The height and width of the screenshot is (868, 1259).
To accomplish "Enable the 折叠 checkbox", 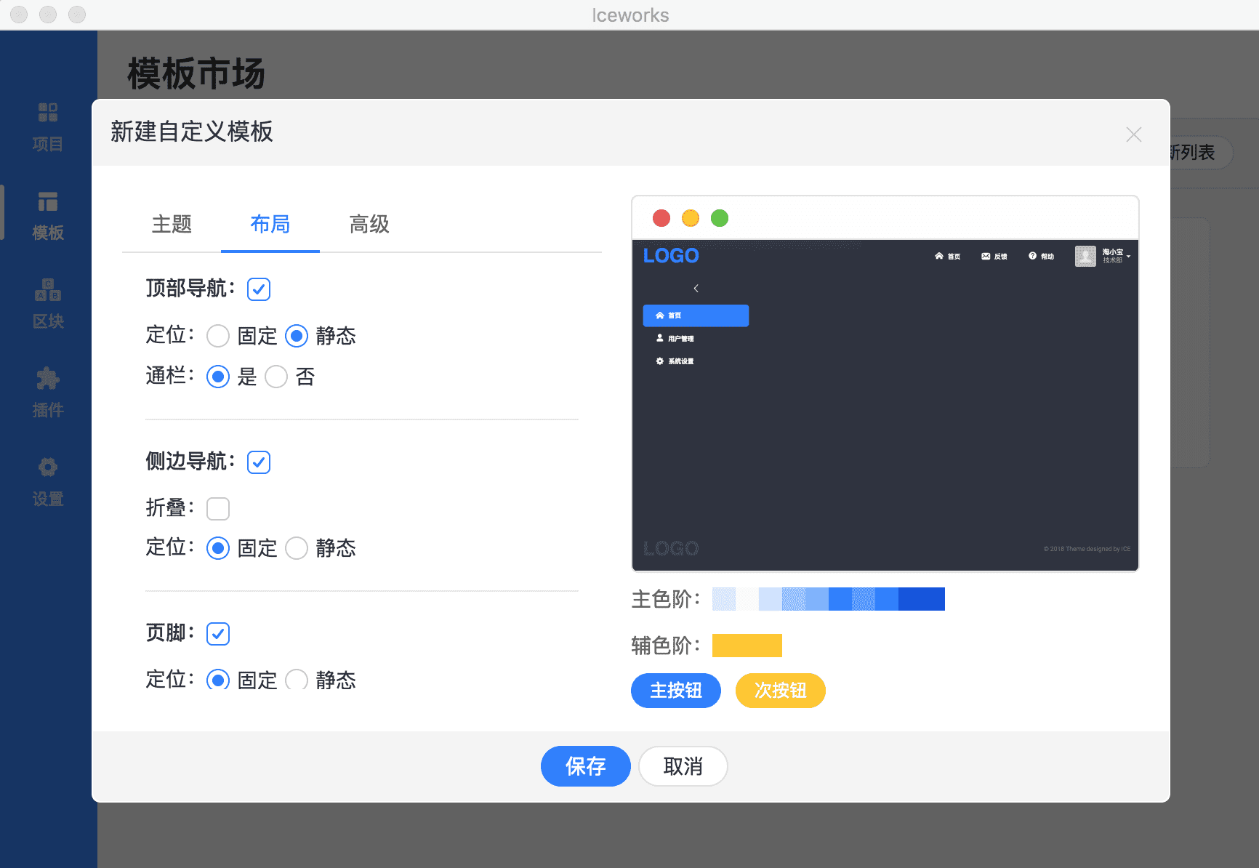I will point(218,509).
